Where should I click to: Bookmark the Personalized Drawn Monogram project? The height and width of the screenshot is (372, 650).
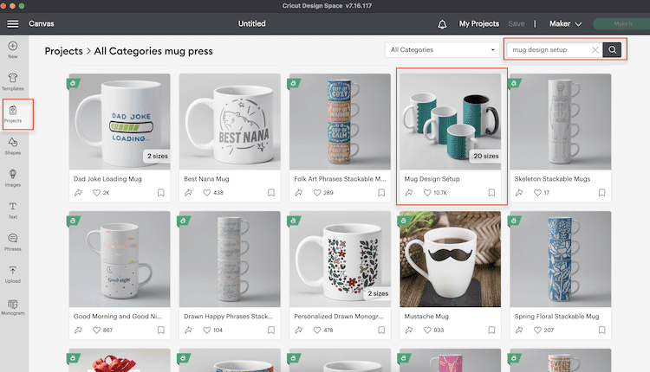click(x=381, y=330)
